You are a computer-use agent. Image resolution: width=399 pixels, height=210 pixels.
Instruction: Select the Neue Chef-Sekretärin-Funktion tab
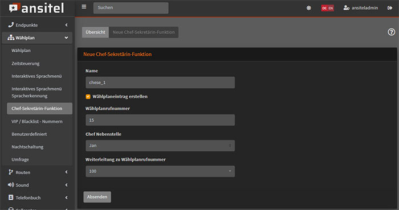[144, 32]
